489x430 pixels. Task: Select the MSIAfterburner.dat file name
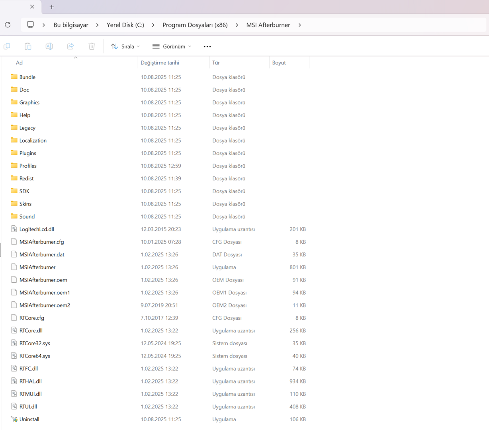tap(42, 254)
